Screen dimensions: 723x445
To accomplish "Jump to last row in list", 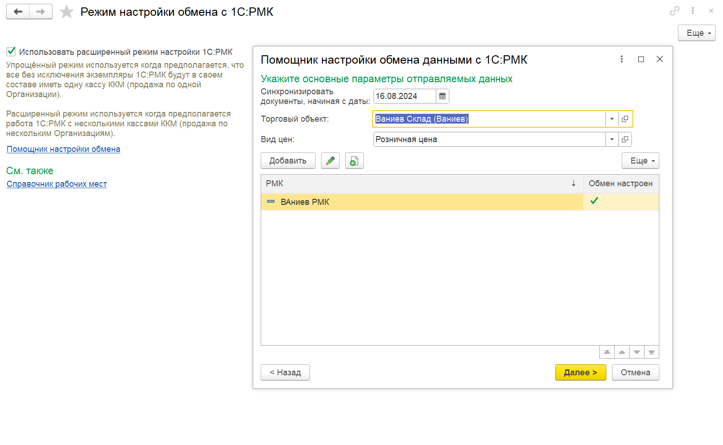I will coord(651,352).
